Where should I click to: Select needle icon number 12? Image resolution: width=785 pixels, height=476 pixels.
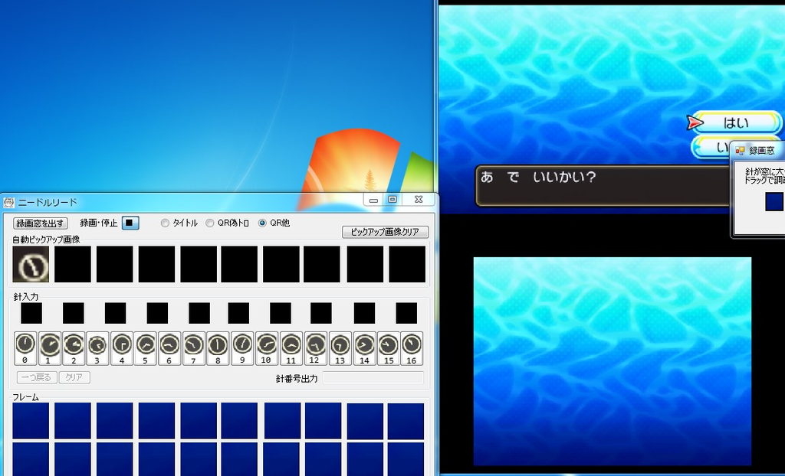coord(315,348)
